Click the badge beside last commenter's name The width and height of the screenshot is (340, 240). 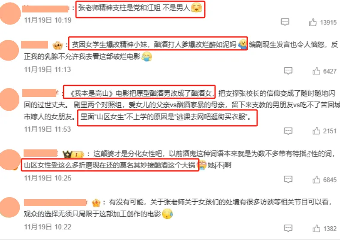point(96,203)
